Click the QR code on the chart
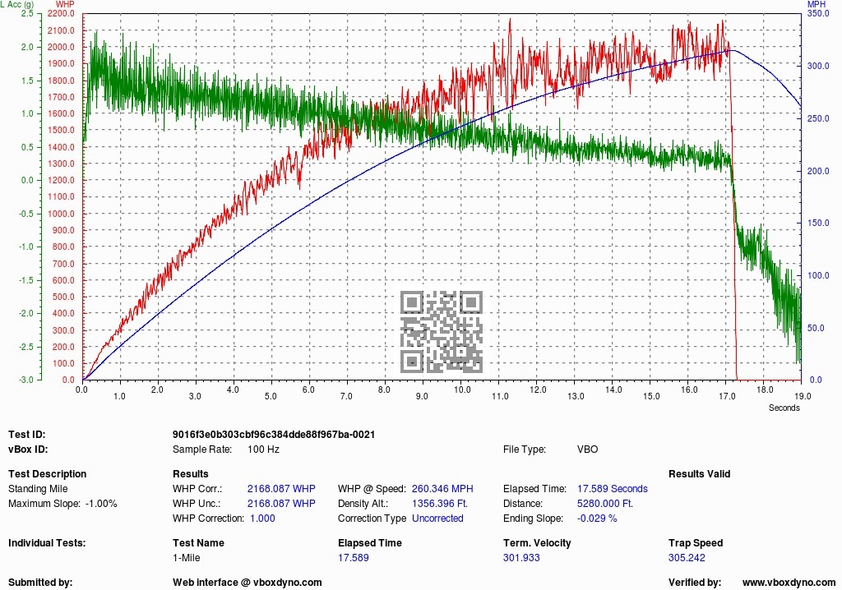The width and height of the screenshot is (842, 590). pos(442,332)
